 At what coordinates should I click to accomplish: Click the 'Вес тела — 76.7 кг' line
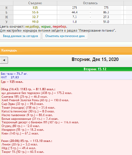pyautogui.click(x=14, y=74)
